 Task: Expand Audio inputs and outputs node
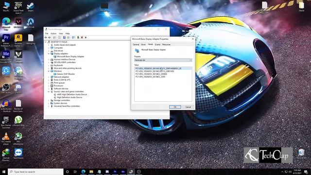click(49, 45)
